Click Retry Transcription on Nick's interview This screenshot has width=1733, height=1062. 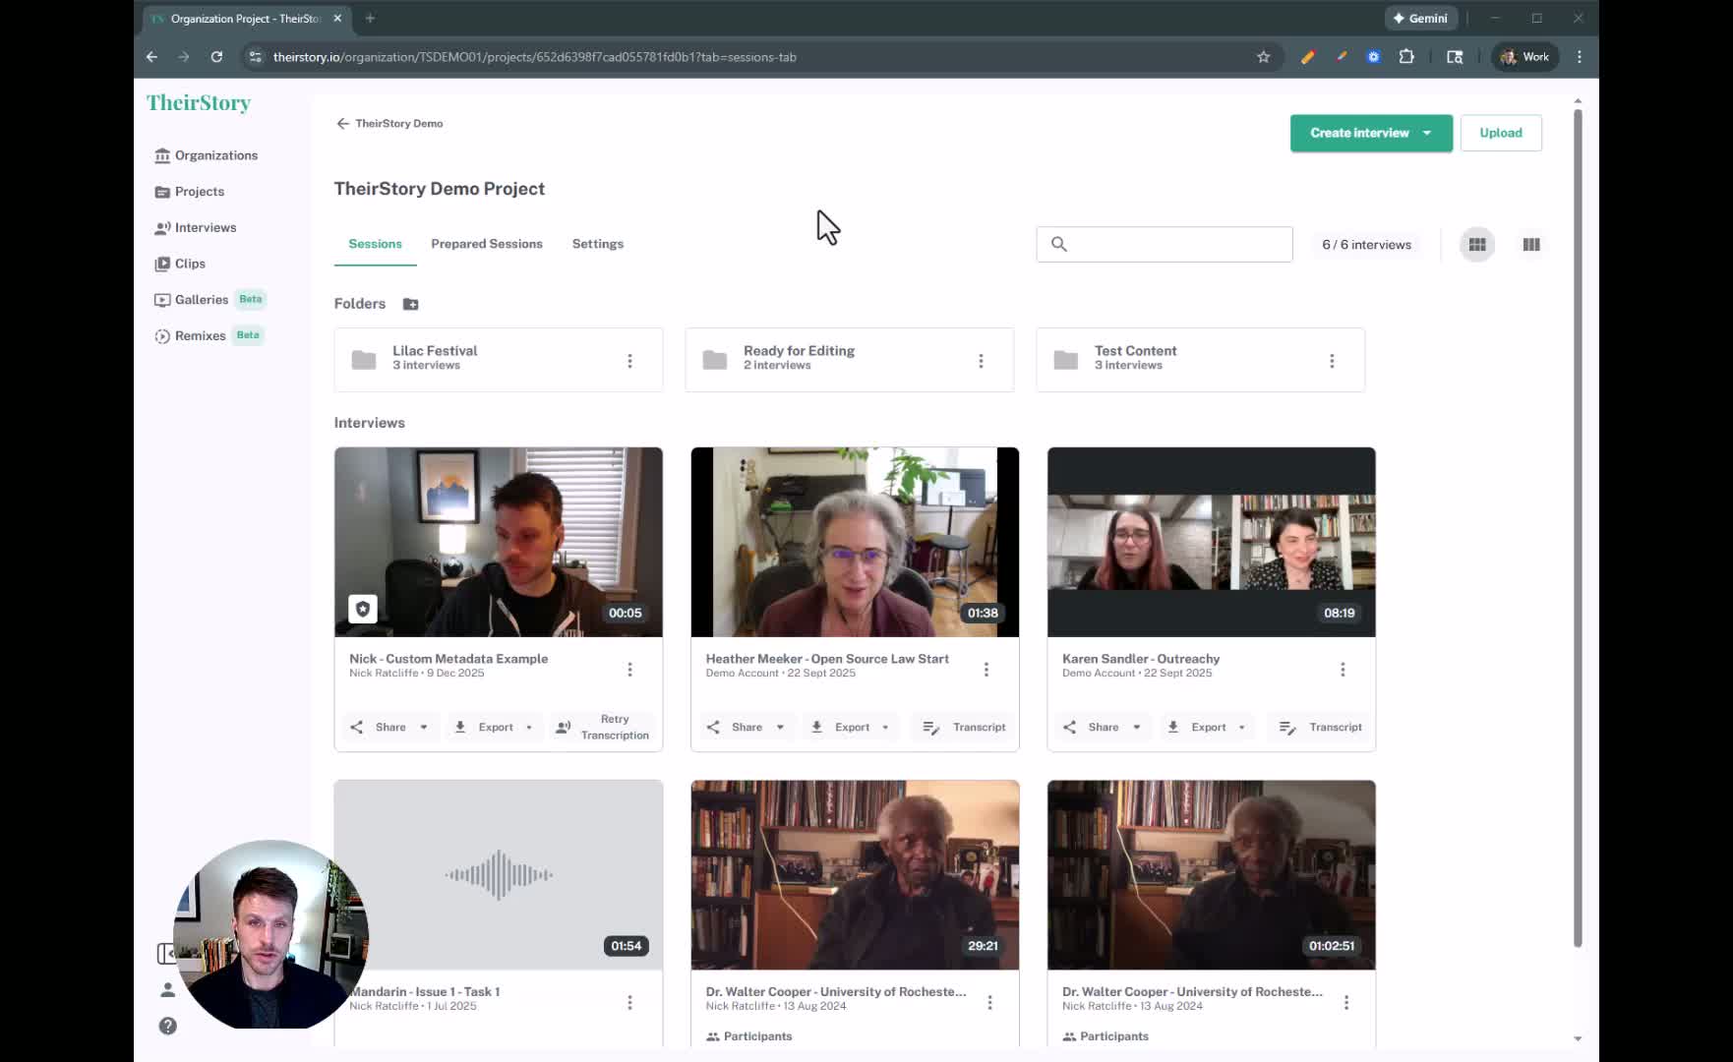(x=602, y=728)
